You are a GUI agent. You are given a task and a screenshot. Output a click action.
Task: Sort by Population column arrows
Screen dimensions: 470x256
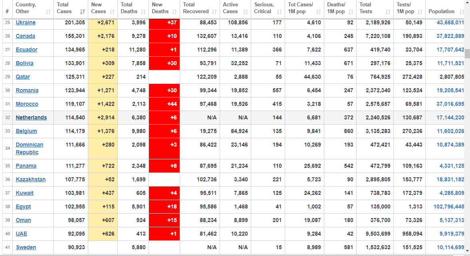[461, 12]
